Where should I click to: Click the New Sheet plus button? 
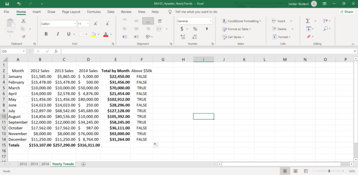83,164
